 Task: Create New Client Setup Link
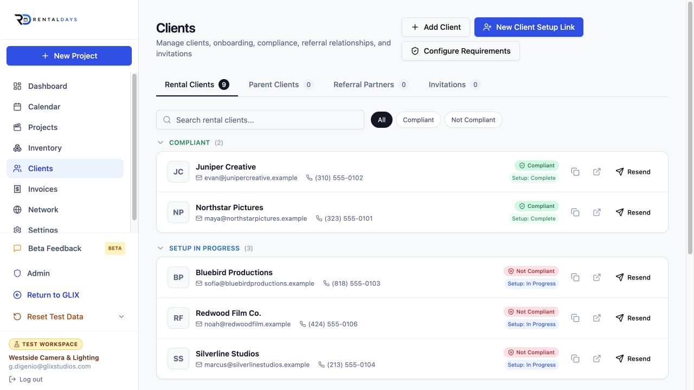point(529,27)
